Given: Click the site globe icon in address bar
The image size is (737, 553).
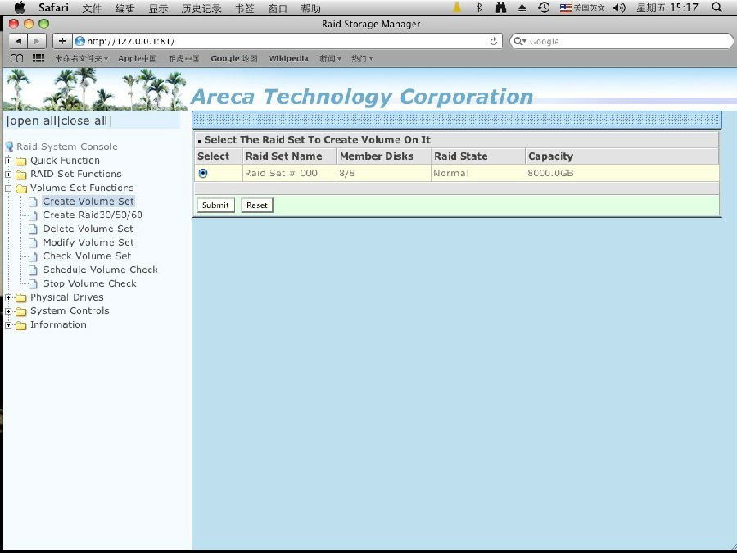Looking at the screenshot, I should [x=79, y=41].
